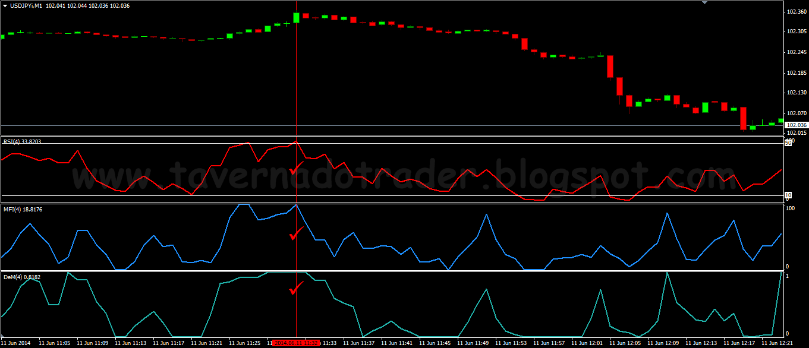
Task: Click the 11 Jun 11:17 time label
Action: coord(168,343)
